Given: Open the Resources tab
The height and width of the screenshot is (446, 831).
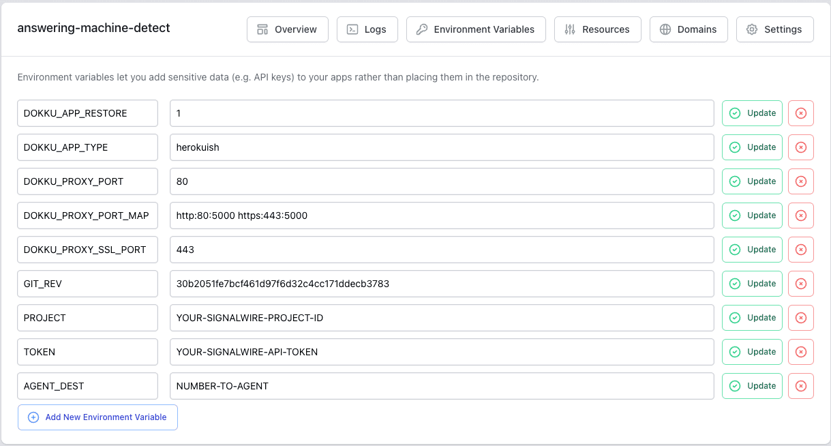Looking at the screenshot, I should [x=597, y=29].
